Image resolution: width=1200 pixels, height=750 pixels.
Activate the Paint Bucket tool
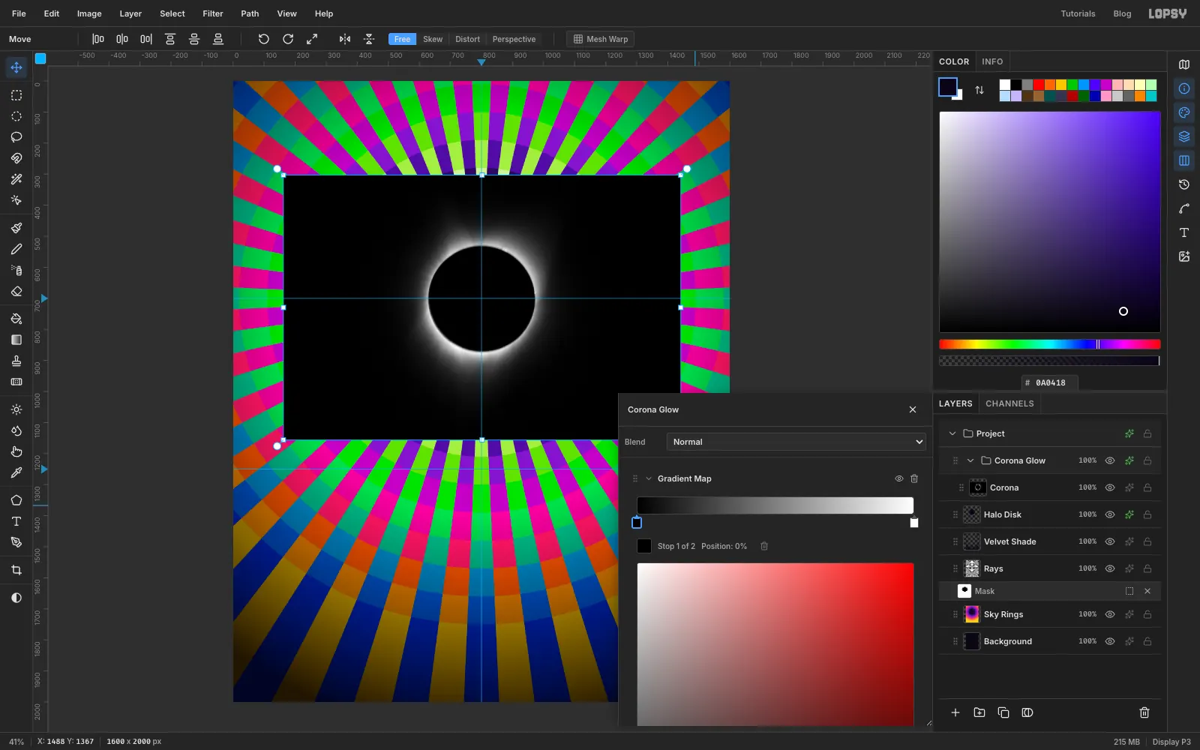[x=16, y=319]
